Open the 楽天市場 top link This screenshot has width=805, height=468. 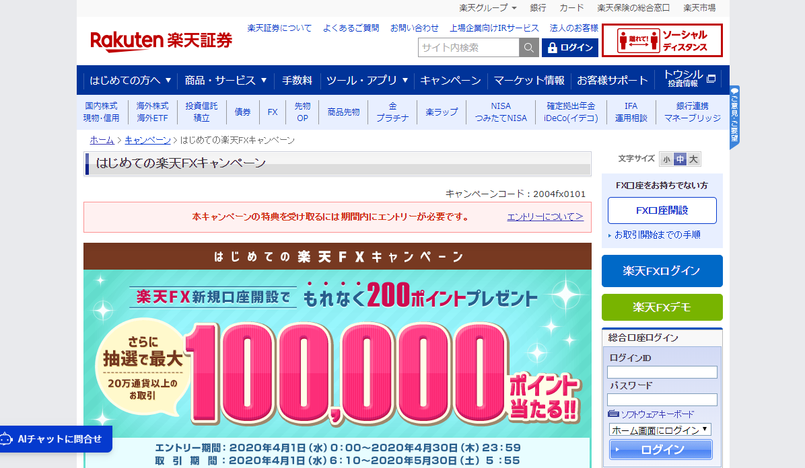click(x=699, y=7)
